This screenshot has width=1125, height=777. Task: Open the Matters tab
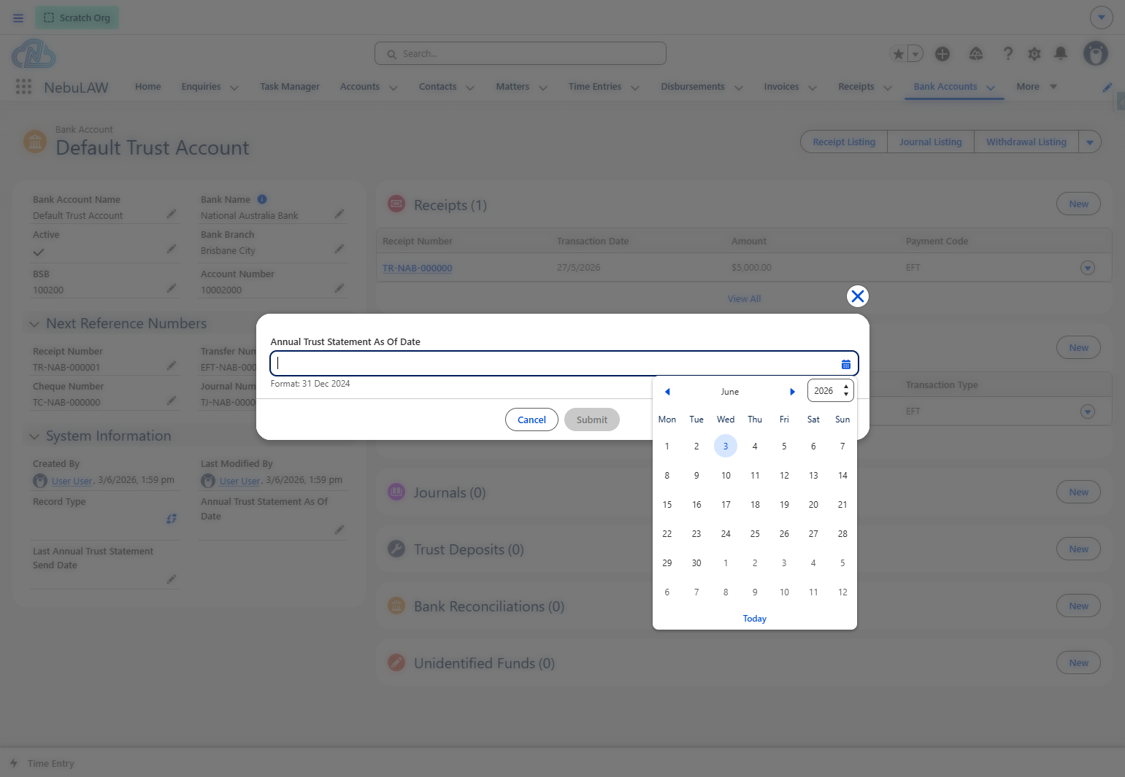[512, 87]
